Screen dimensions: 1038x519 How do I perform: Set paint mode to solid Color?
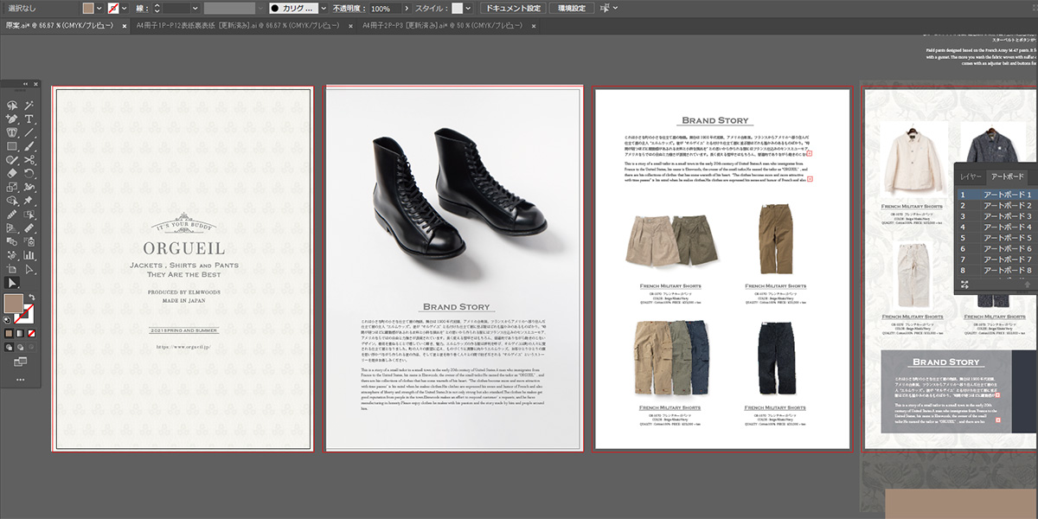click(x=9, y=333)
